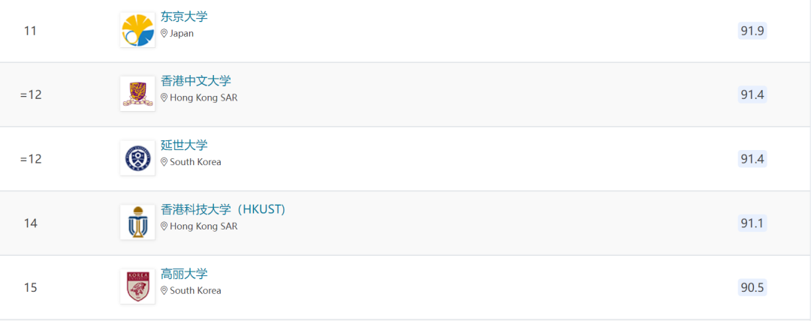Click the Yonsei University round emblem
Image resolution: width=811 pixels, height=321 pixels.
[x=137, y=158]
